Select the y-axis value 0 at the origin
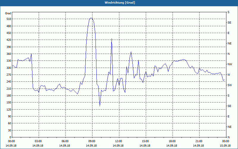The image size is (238, 149). 10,137
